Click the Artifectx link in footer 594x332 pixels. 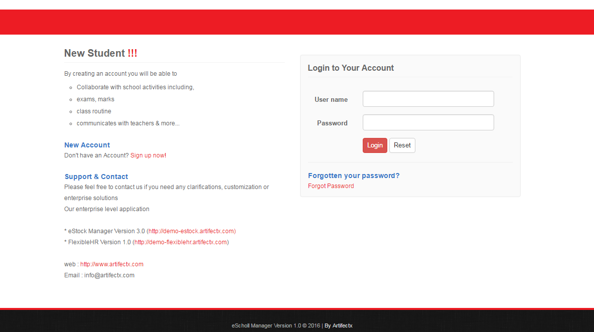click(342, 325)
